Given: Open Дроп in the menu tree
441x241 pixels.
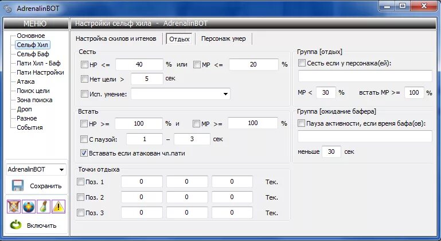Looking at the screenshot, I should (24, 109).
